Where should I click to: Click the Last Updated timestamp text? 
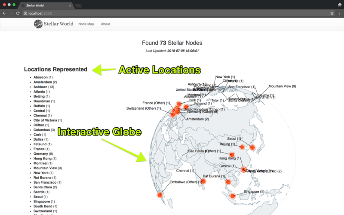tap(172, 51)
